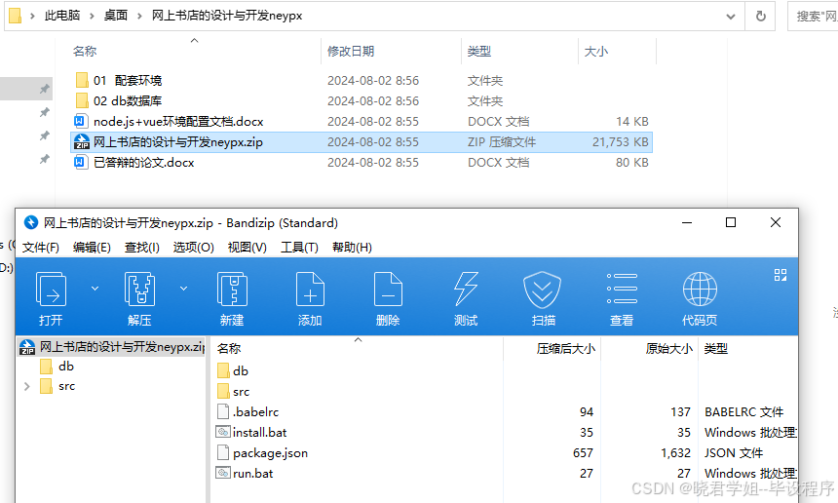Click the package.json file icon
838x503 pixels.
tap(223, 452)
